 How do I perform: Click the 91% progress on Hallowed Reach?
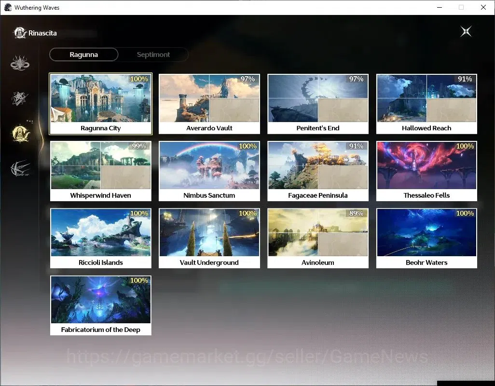point(465,79)
